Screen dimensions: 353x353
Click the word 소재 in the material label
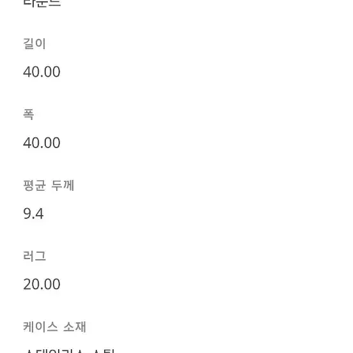[x=75, y=327]
